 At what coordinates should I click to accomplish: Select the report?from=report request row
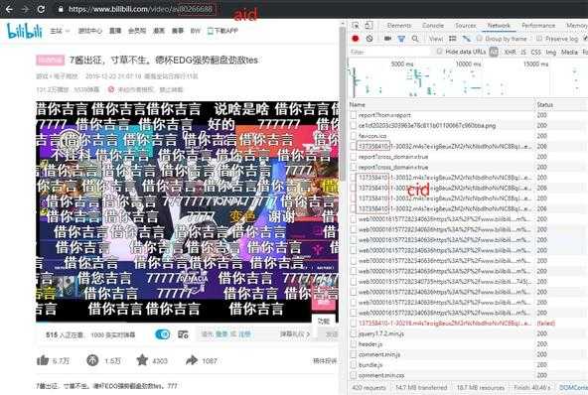tap(469, 115)
